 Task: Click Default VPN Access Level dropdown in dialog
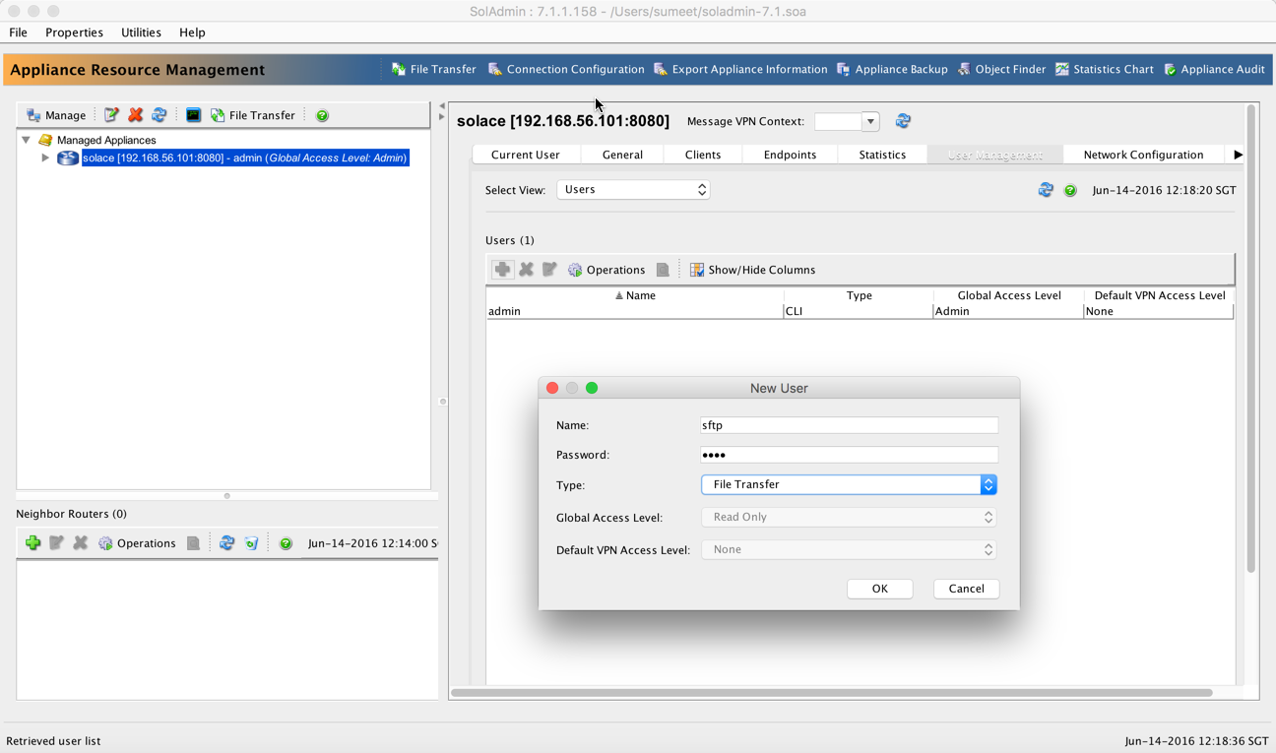pos(849,549)
